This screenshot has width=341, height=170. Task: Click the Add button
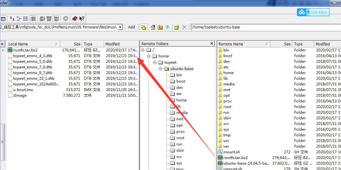132,27
